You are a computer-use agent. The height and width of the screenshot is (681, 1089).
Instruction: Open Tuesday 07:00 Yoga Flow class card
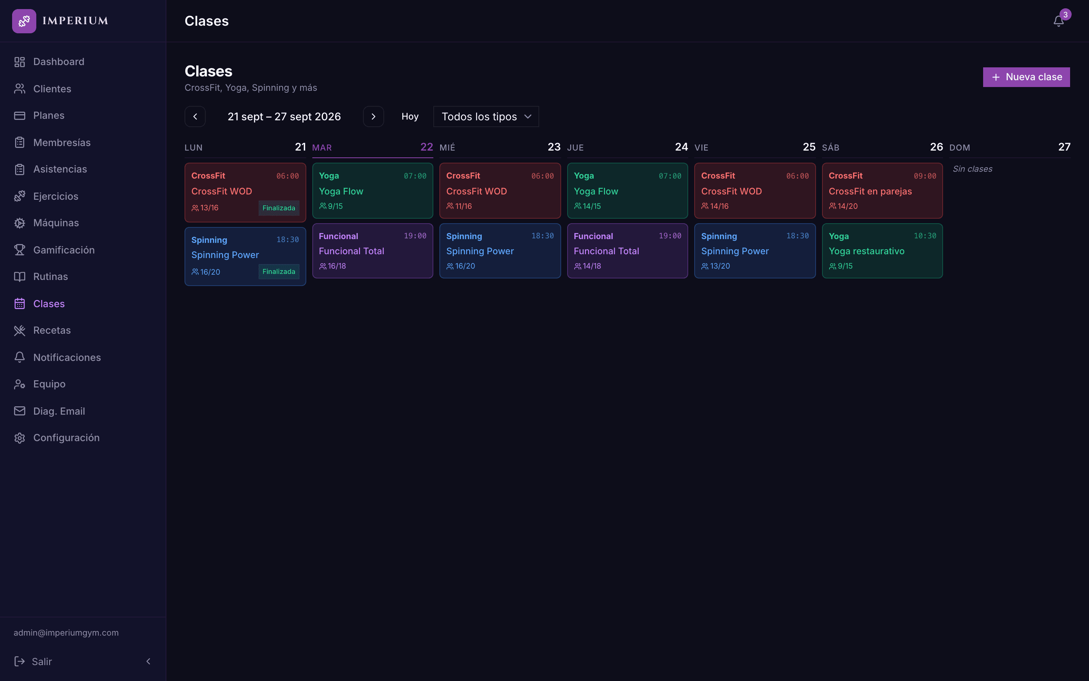click(372, 191)
